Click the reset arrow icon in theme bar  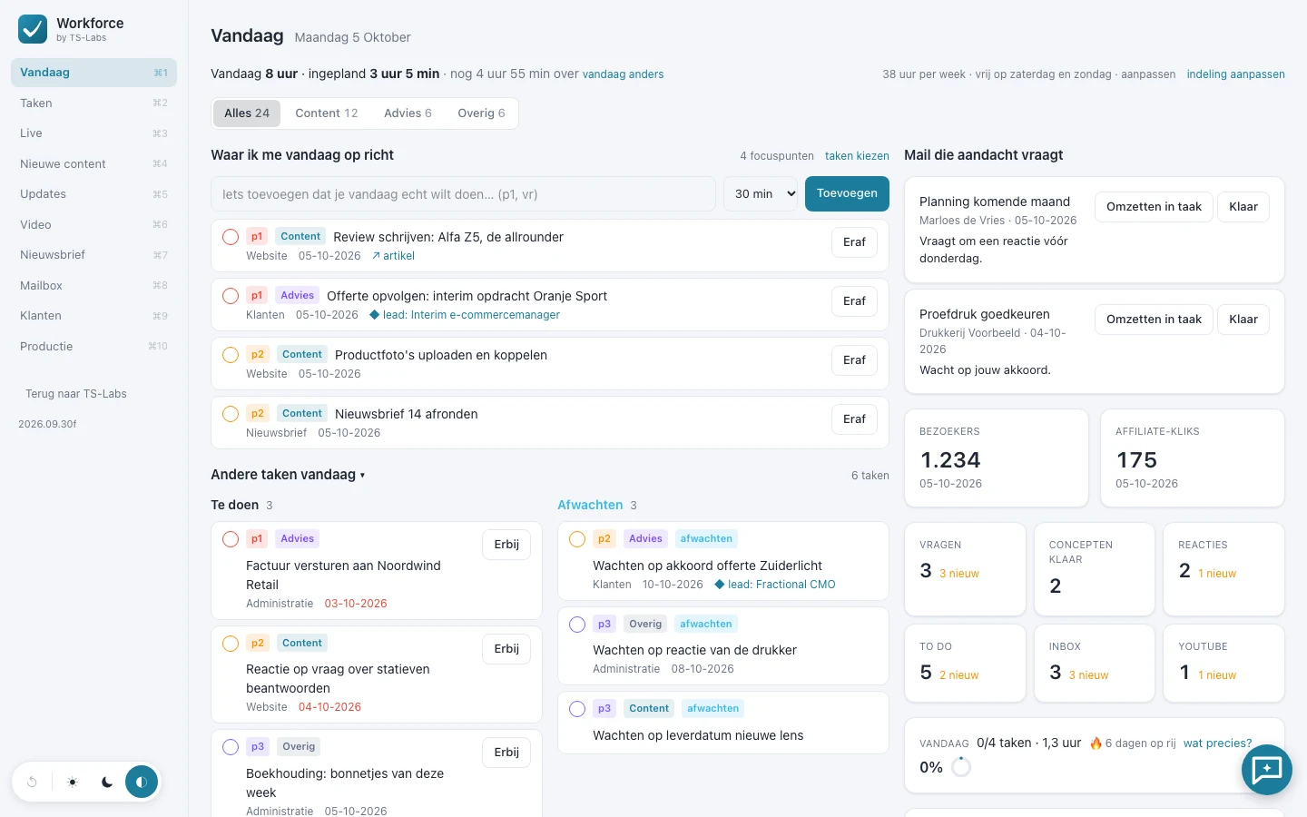[x=32, y=782]
